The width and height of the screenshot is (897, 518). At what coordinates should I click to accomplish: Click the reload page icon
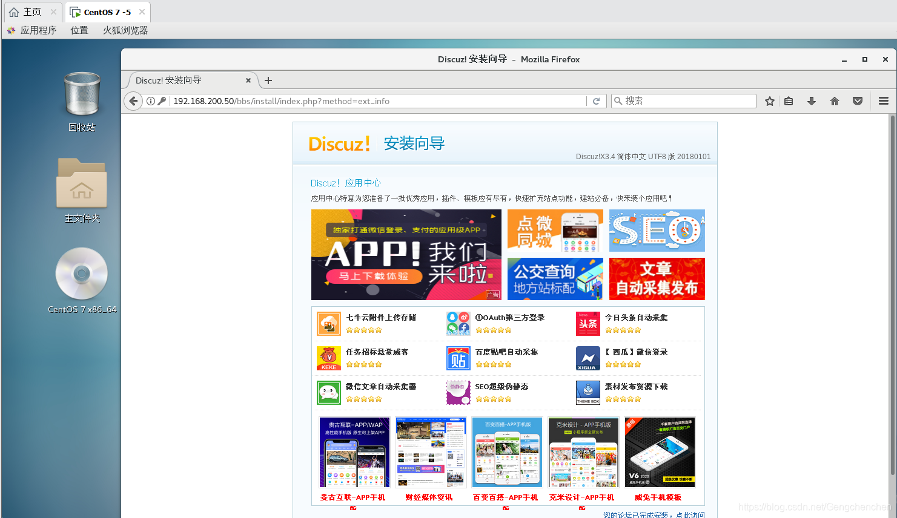(x=596, y=101)
